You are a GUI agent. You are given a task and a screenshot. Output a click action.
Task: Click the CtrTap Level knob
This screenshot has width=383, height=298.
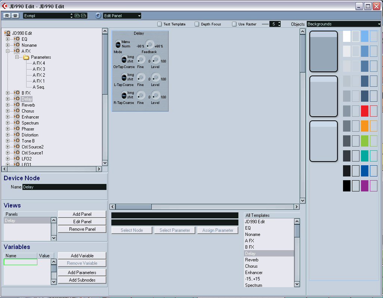pos(155,59)
